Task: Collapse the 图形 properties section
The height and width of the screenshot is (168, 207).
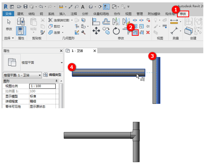Action: (57, 81)
